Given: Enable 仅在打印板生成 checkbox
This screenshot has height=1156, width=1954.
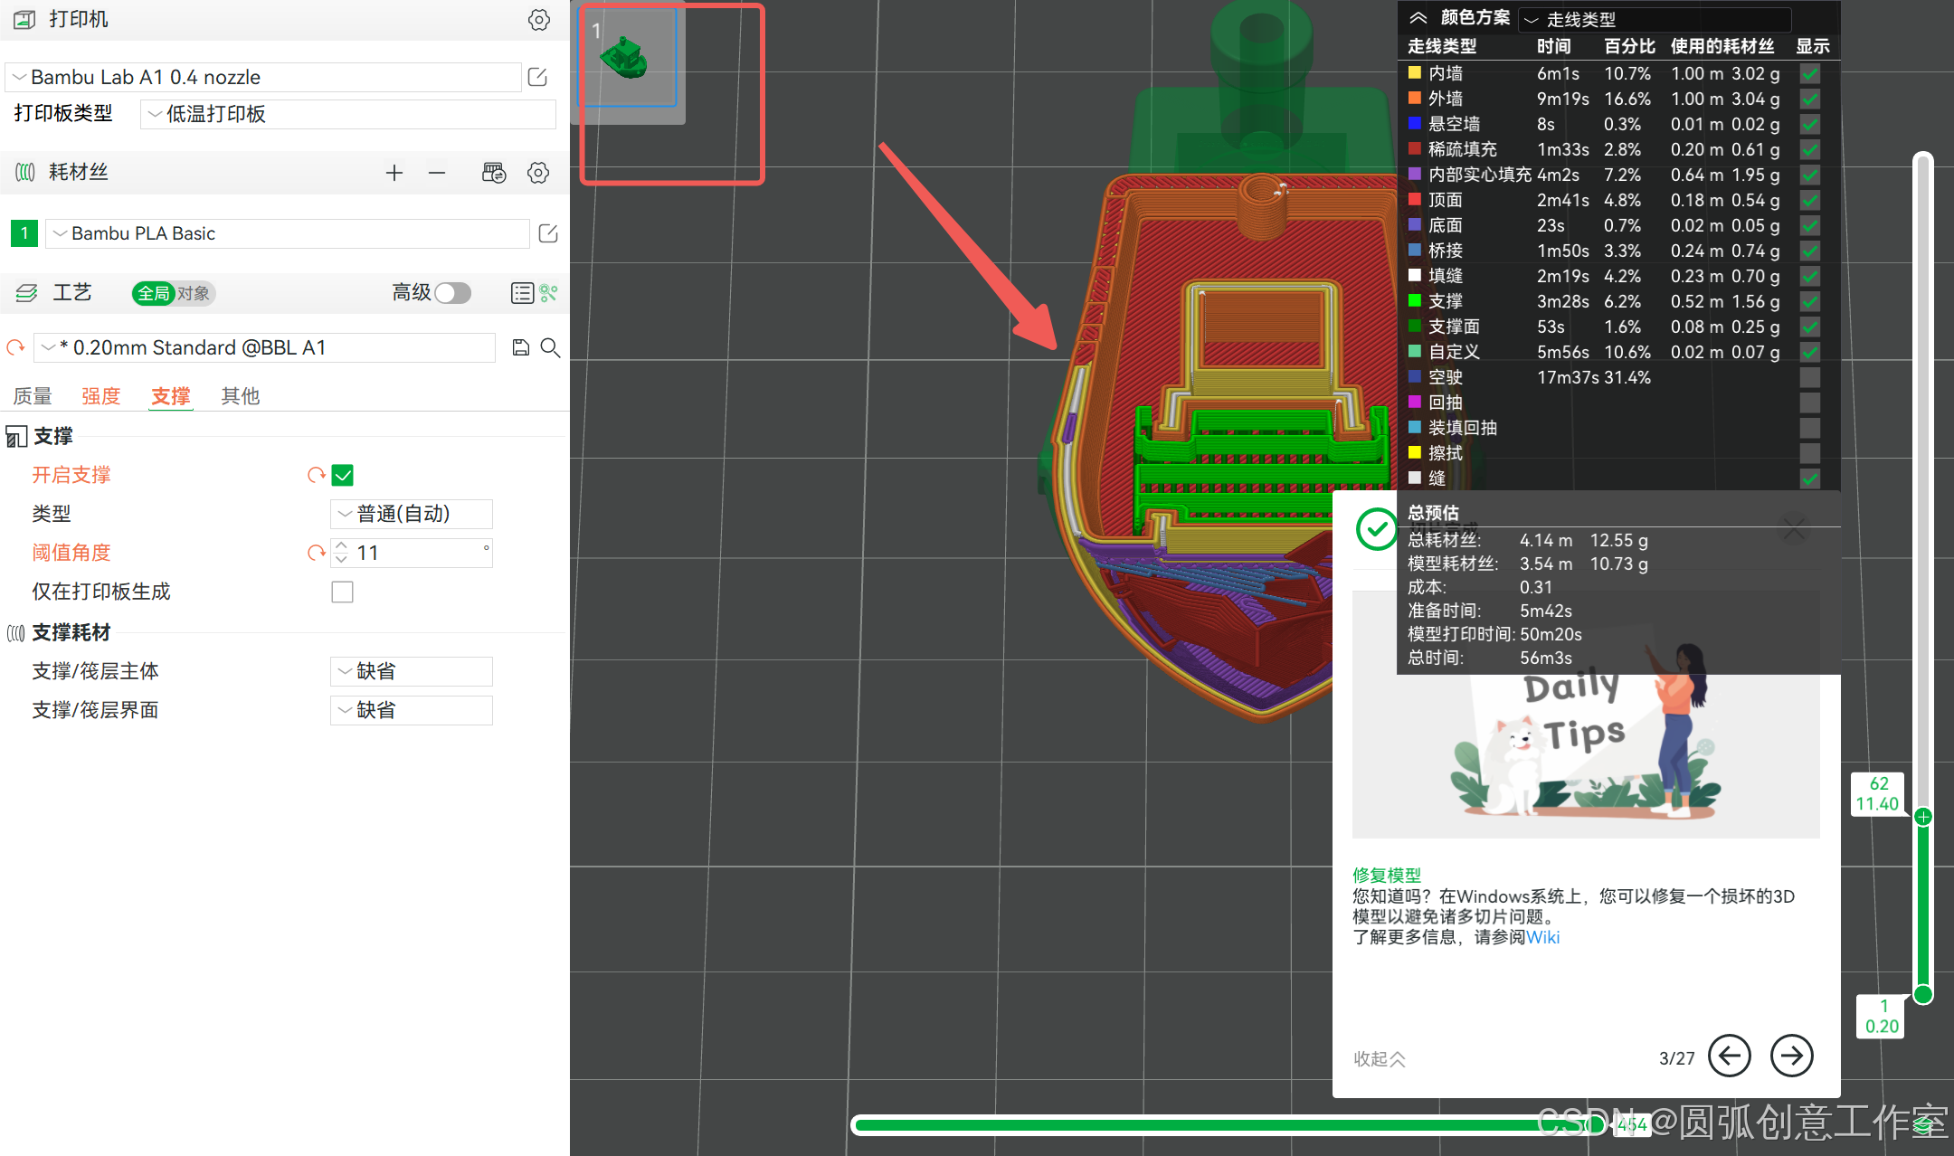Looking at the screenshot, I should (343, 592).
